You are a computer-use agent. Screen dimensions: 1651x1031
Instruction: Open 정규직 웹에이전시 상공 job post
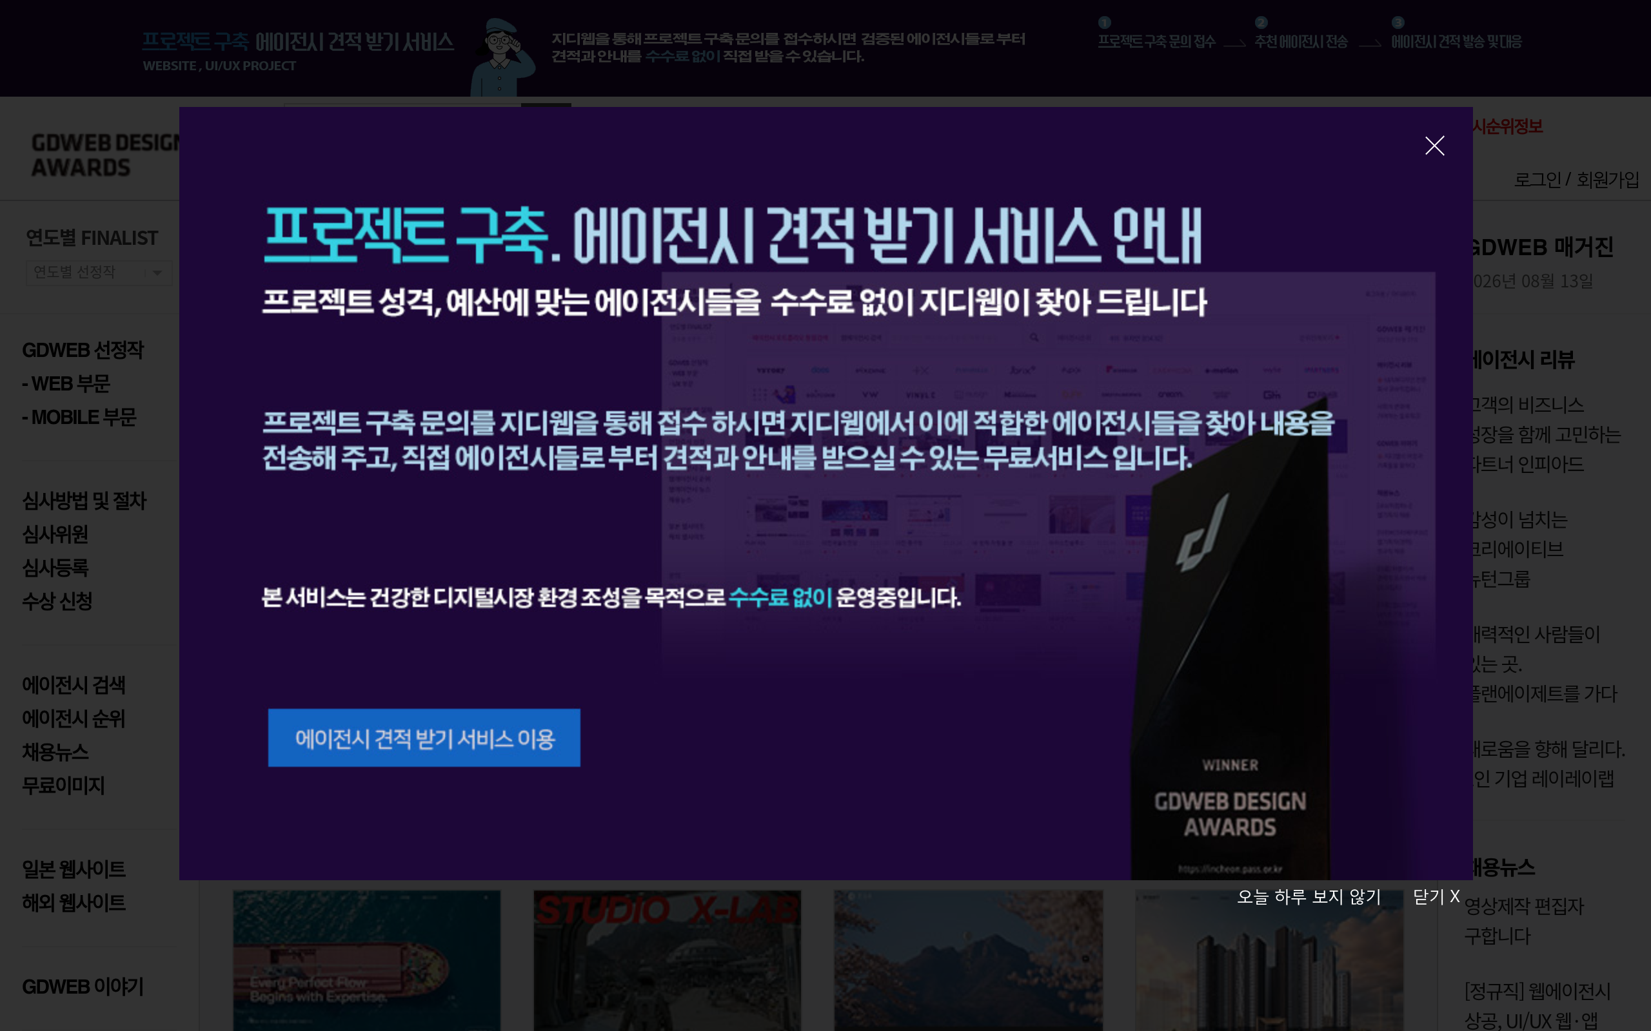click(x=1537, y=1005)
